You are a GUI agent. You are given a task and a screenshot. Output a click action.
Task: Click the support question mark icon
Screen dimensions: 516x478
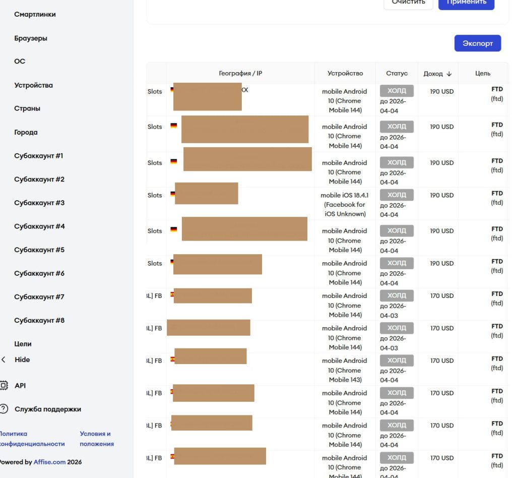click(4, 409)
